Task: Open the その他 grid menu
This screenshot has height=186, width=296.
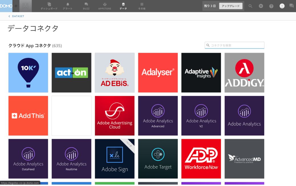Action: [142, 6]
